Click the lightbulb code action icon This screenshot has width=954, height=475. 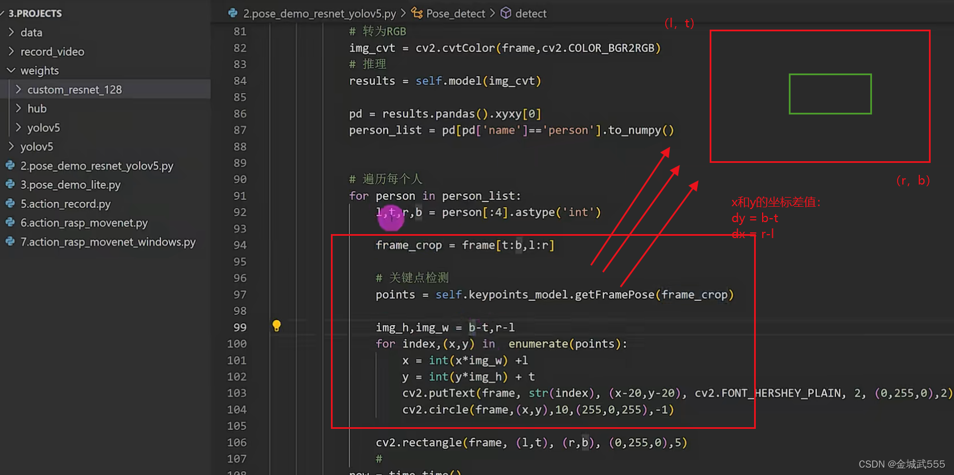tap(276, 326)
